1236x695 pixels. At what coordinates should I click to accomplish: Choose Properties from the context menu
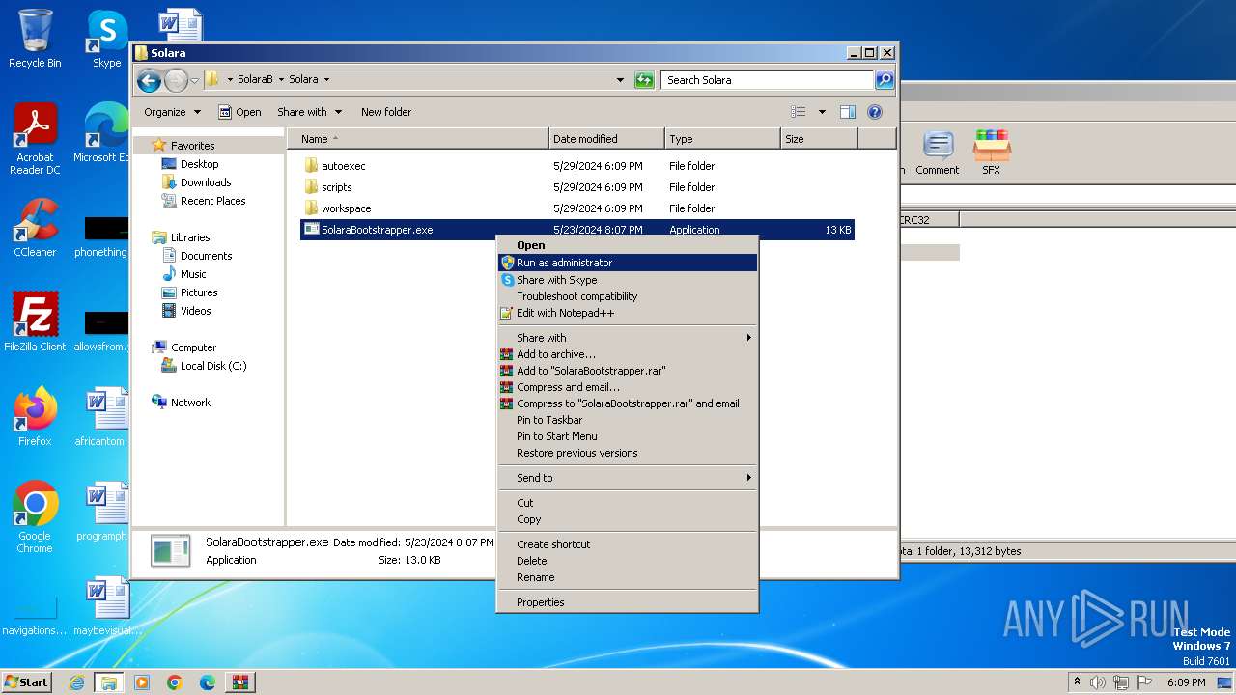click(627, 602)
